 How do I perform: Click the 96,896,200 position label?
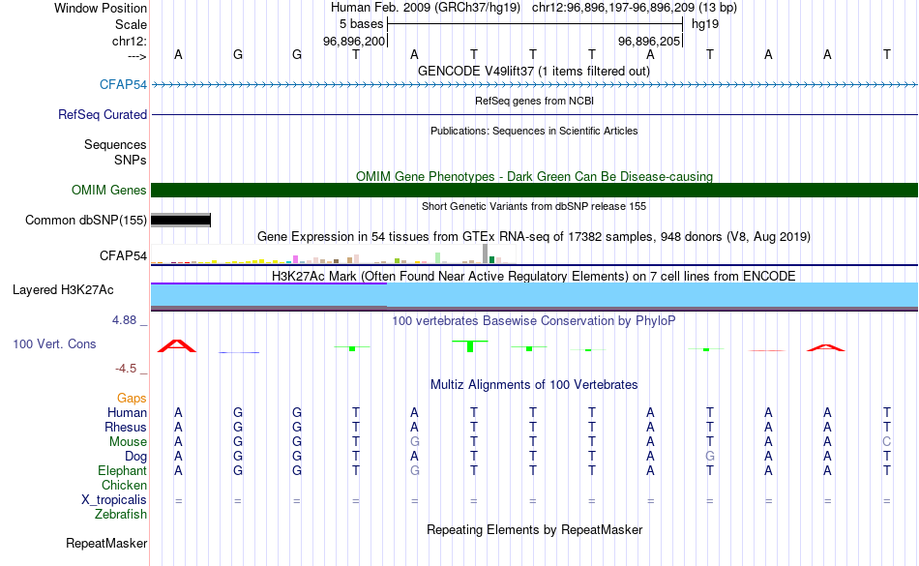355,41
